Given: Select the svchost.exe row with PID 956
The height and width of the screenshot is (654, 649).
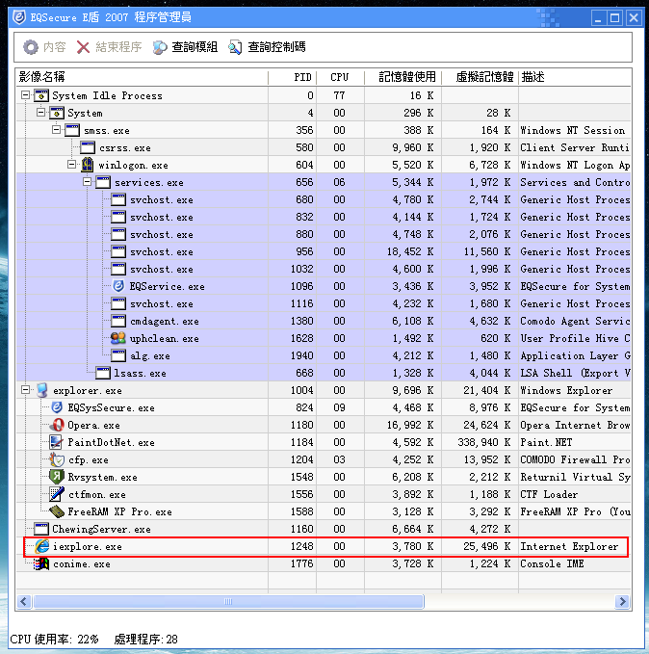Looking at the screenshot, I should tap(324, 251).
